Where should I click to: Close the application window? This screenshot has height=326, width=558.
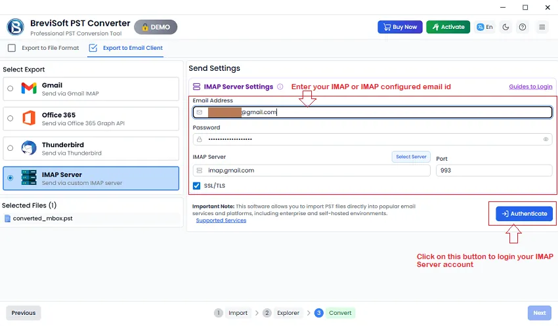point(547,7)
